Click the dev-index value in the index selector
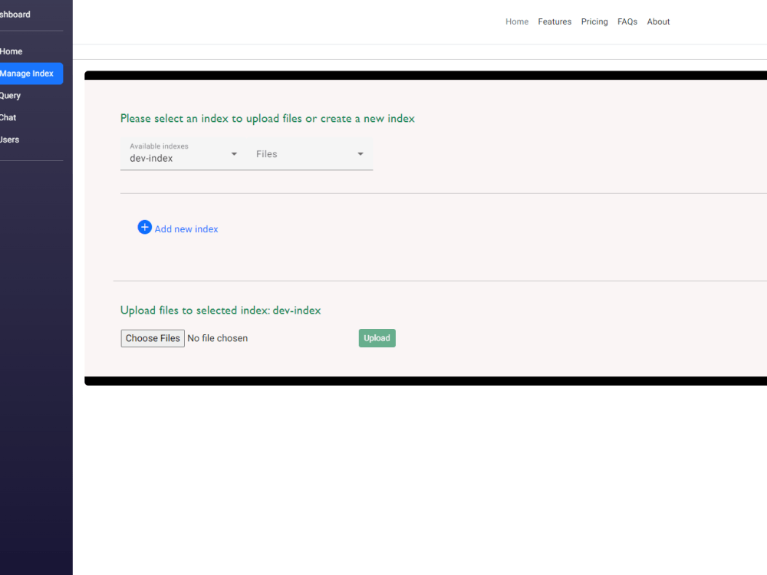Image resolution: width=767 pixels, height=575 pixels. 150,157
